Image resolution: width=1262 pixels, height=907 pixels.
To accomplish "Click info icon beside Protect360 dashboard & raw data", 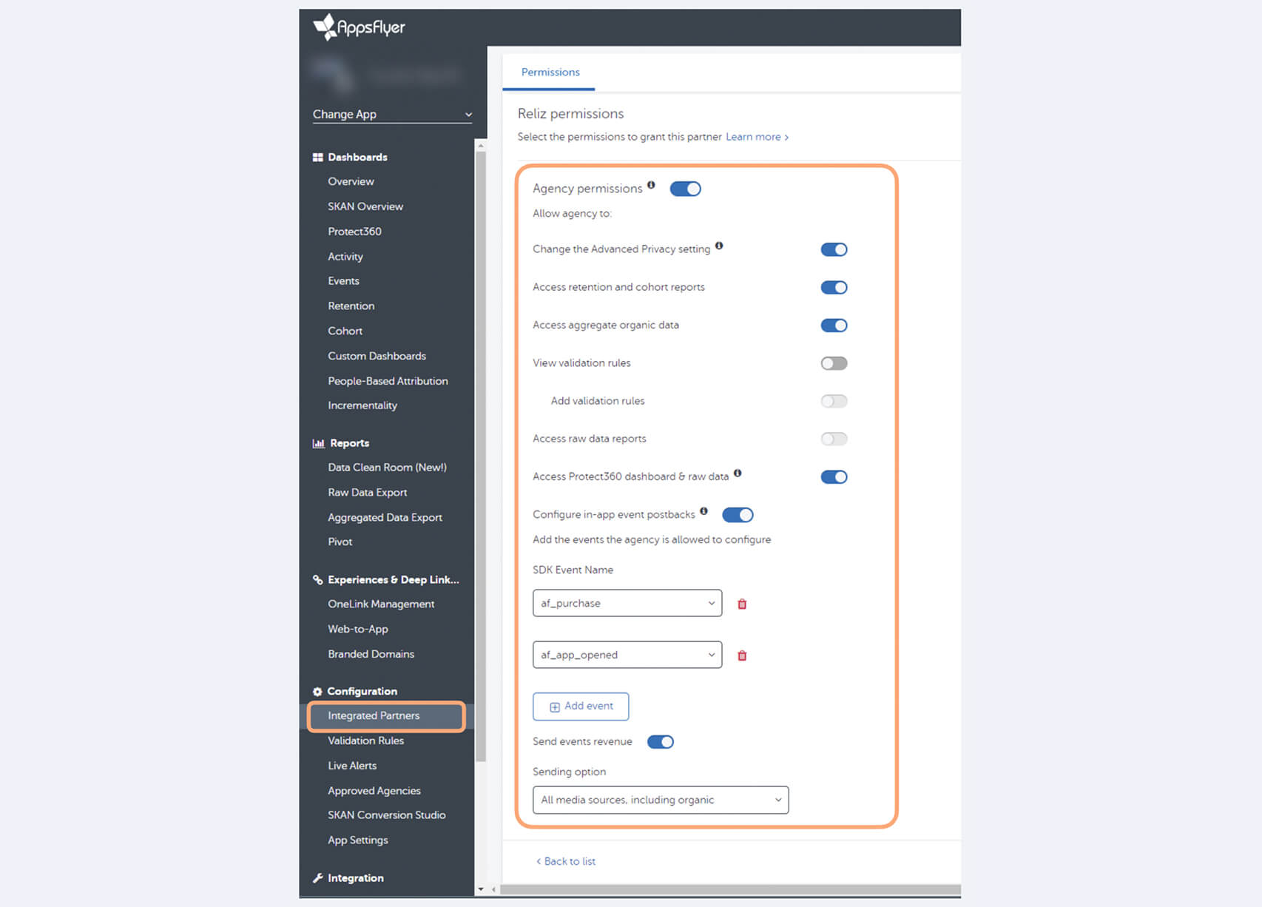I will point(738,473).
